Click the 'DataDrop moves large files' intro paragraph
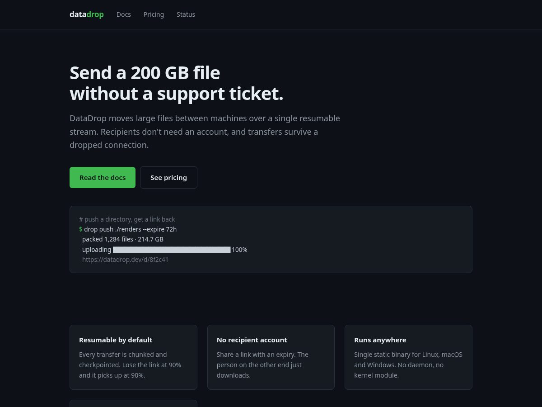This screenshot has width=542, height=407. coord(205,132)
